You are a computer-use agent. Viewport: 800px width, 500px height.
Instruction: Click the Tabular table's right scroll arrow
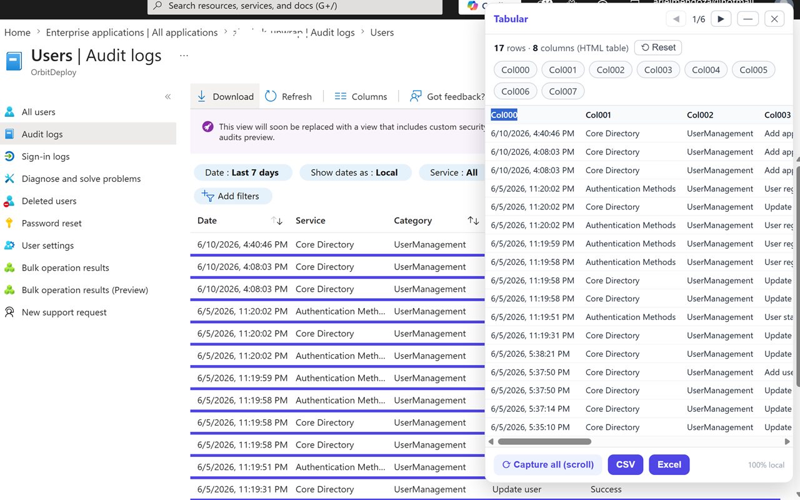pyautogui.click(x=787, y=441)
